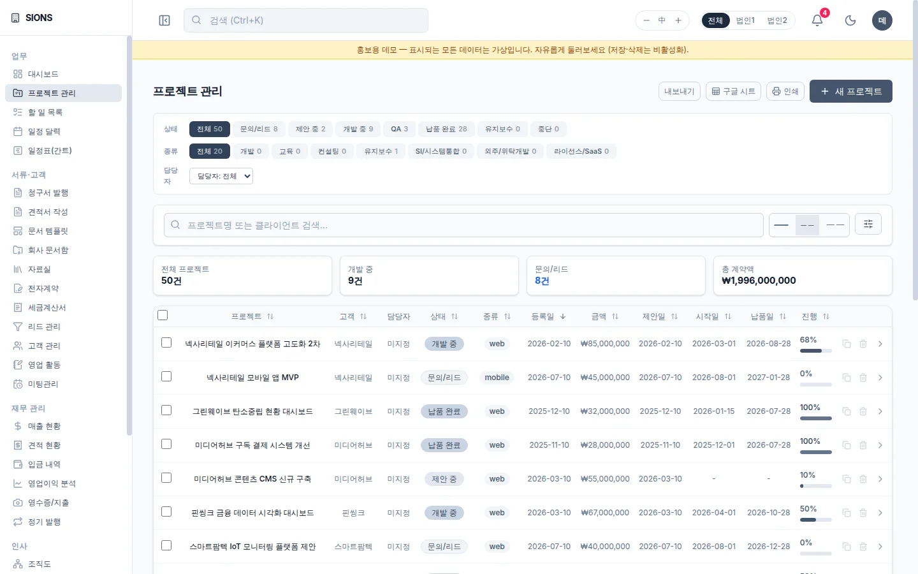918x574 pixels.
Task: Click 구글 시트 button
Action: [733, 91]
